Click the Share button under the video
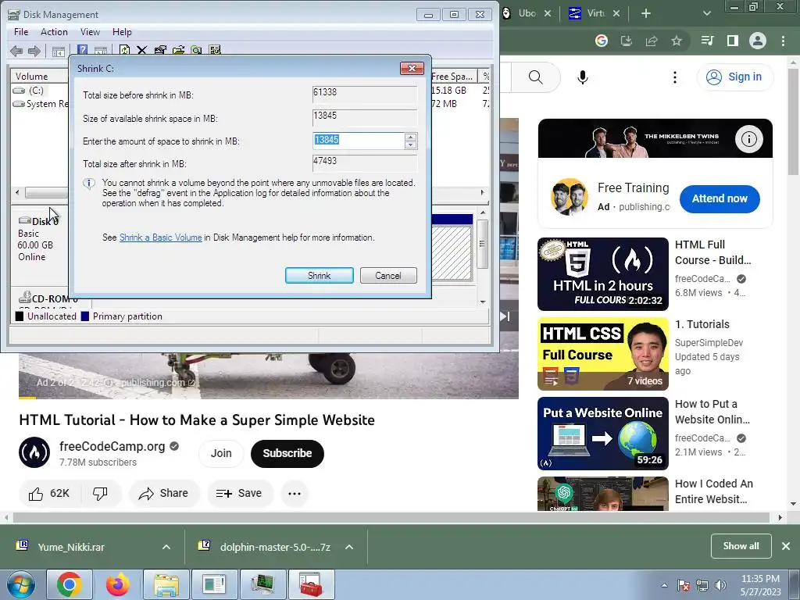The width and height of the screenshot is (800, 600). click(x=164, y=494)
